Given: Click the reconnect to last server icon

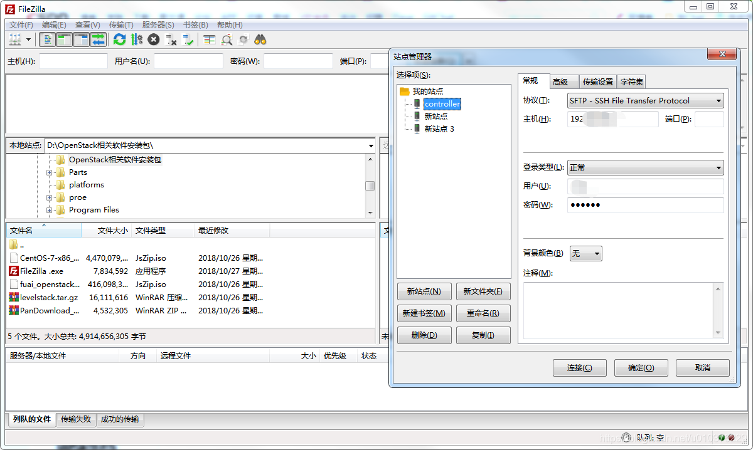Looking at the screenshot, I should [188, 39].
